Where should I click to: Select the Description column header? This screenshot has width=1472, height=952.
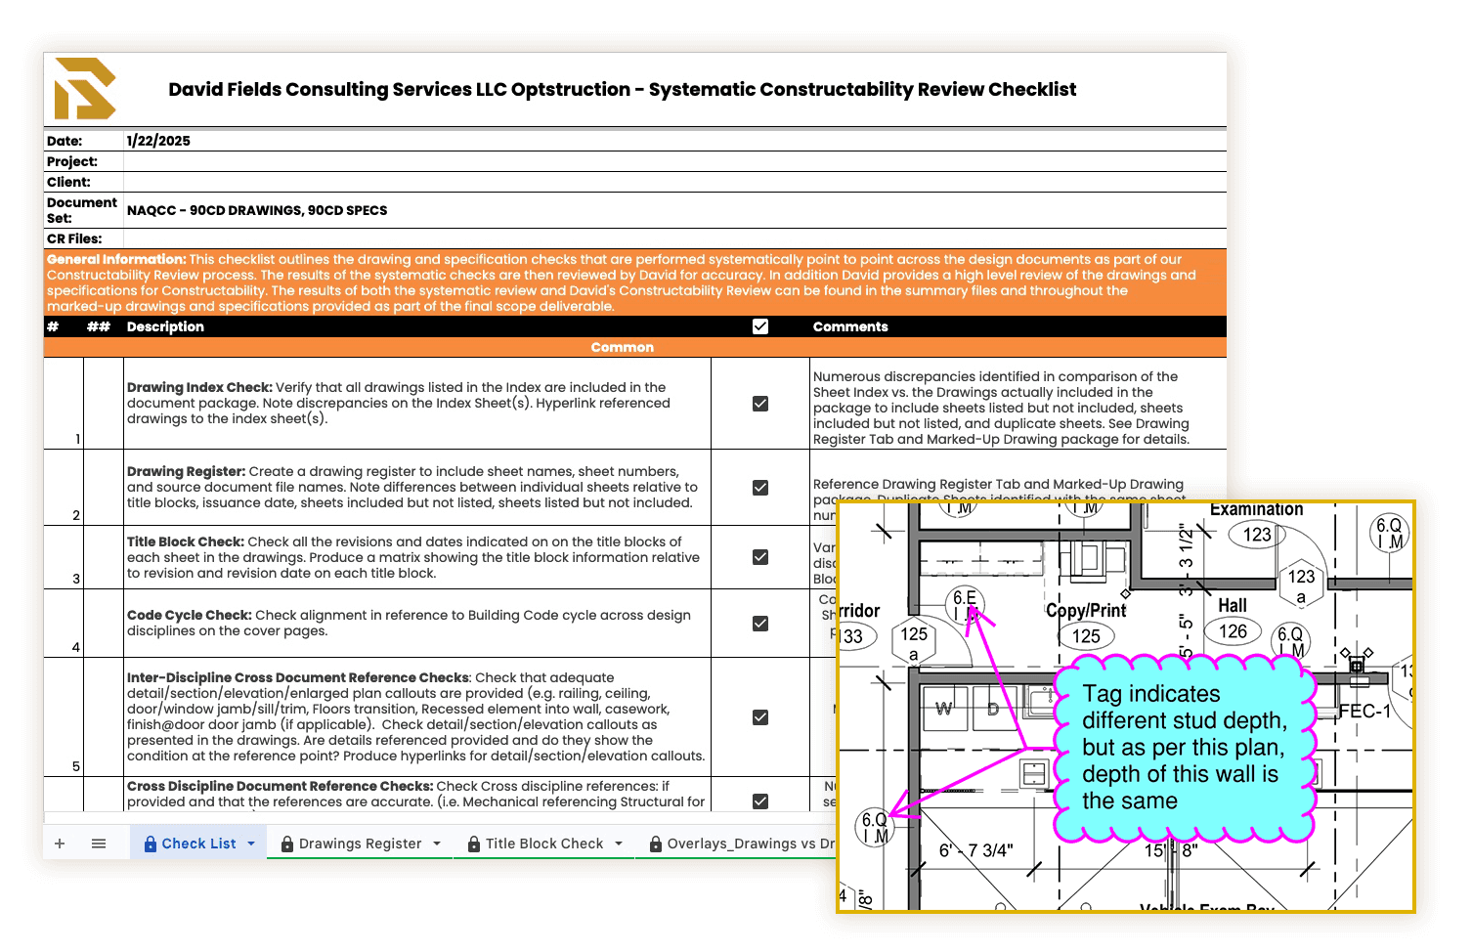point(417,326)
